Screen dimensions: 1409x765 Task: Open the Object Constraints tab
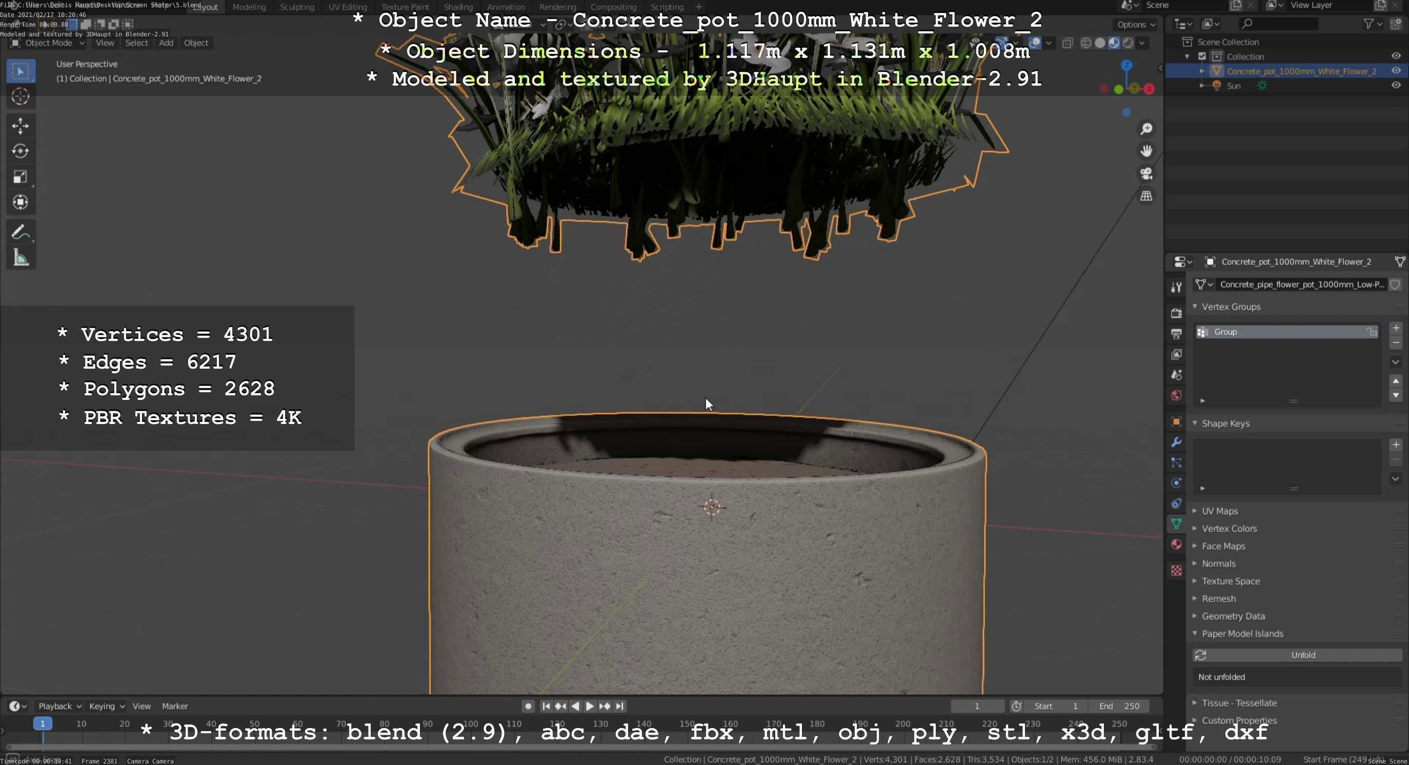[1176, 504]
